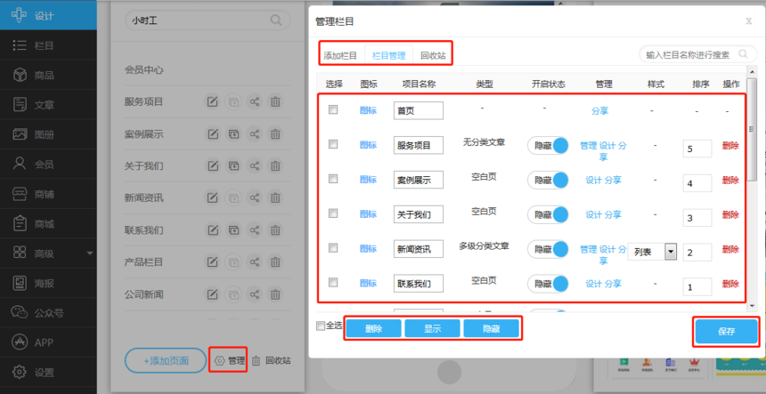The width and height of the screenshot is (766, 394).
Task: Click the blue 显示 batch button
Action: (x=432, y=329)
